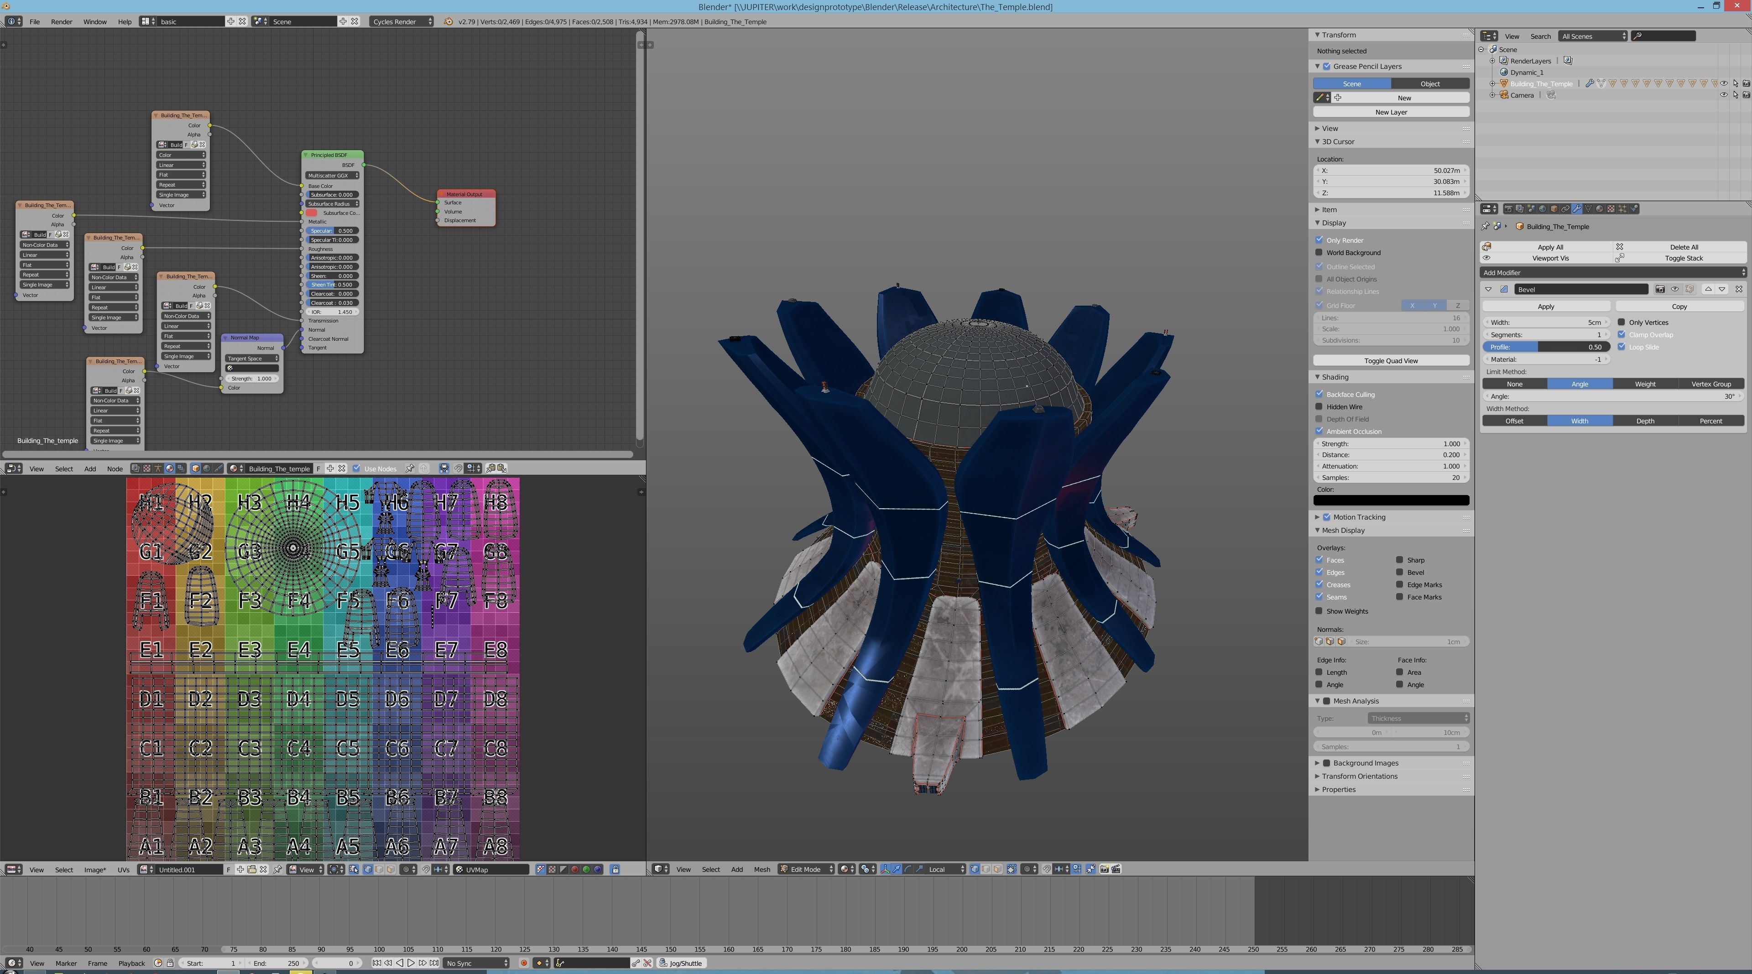Toggle limit selection to visible icon
Screen dimensions: 1752x974
point(1012,869)
